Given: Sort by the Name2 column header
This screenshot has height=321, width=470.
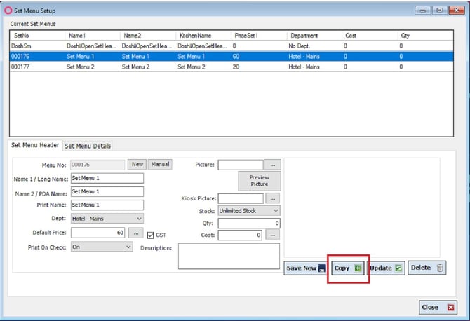Looking at the screenshot, I should click(x=148, y=36).
